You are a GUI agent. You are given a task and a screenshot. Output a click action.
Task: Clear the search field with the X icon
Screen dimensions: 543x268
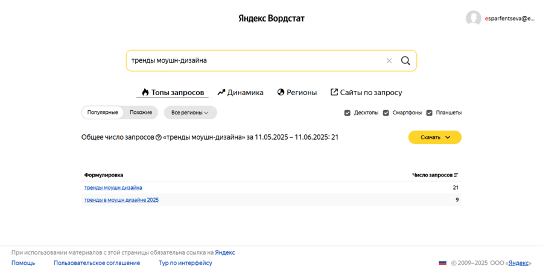(x=389, y=61)
